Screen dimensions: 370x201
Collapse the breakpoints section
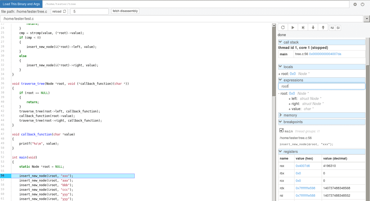(322, 122)
